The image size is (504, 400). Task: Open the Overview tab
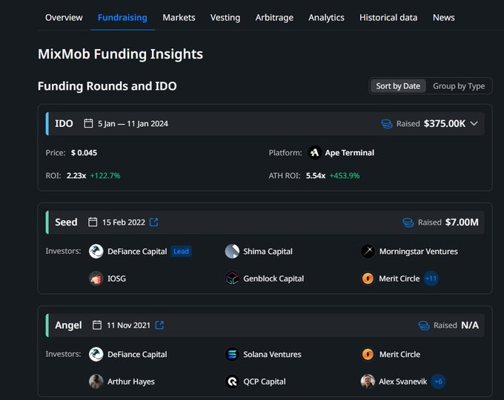64,17
